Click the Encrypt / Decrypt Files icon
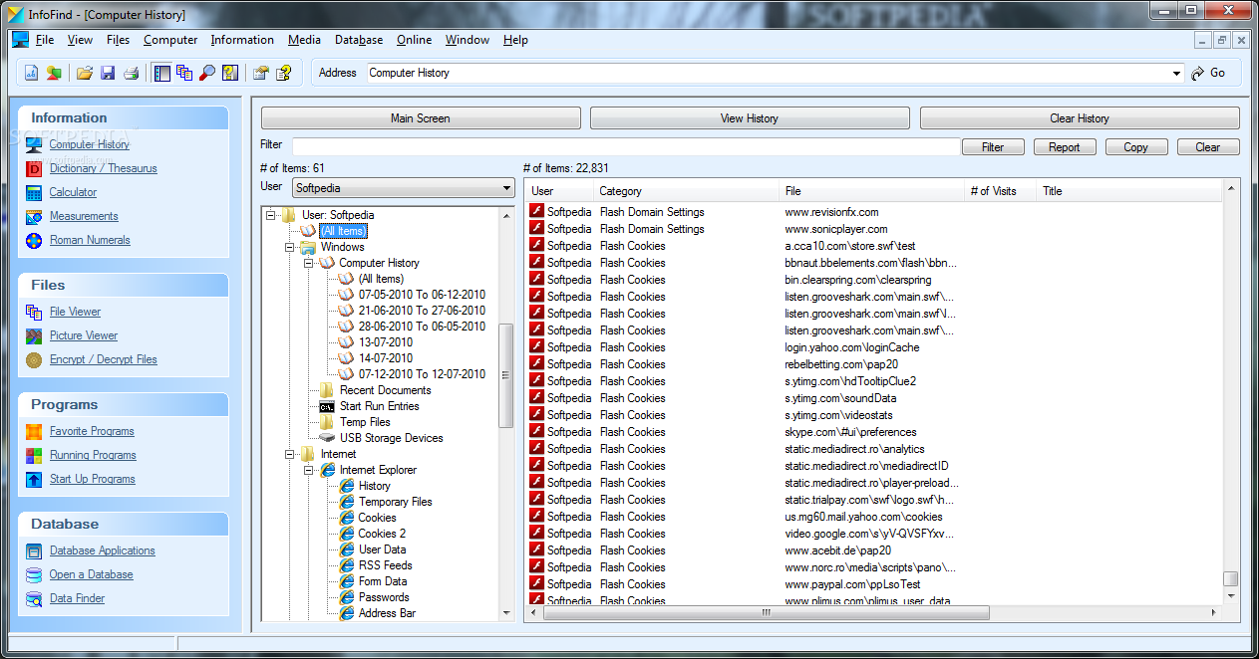Screen dimensions: 1259x659 tap(34, 359)
